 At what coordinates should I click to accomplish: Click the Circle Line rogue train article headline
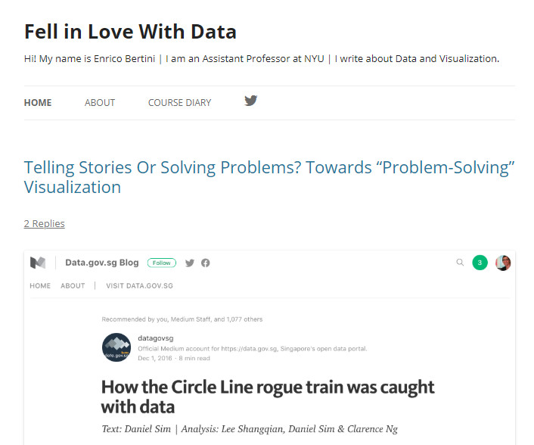pyautogui.click(x=268, y=397)
